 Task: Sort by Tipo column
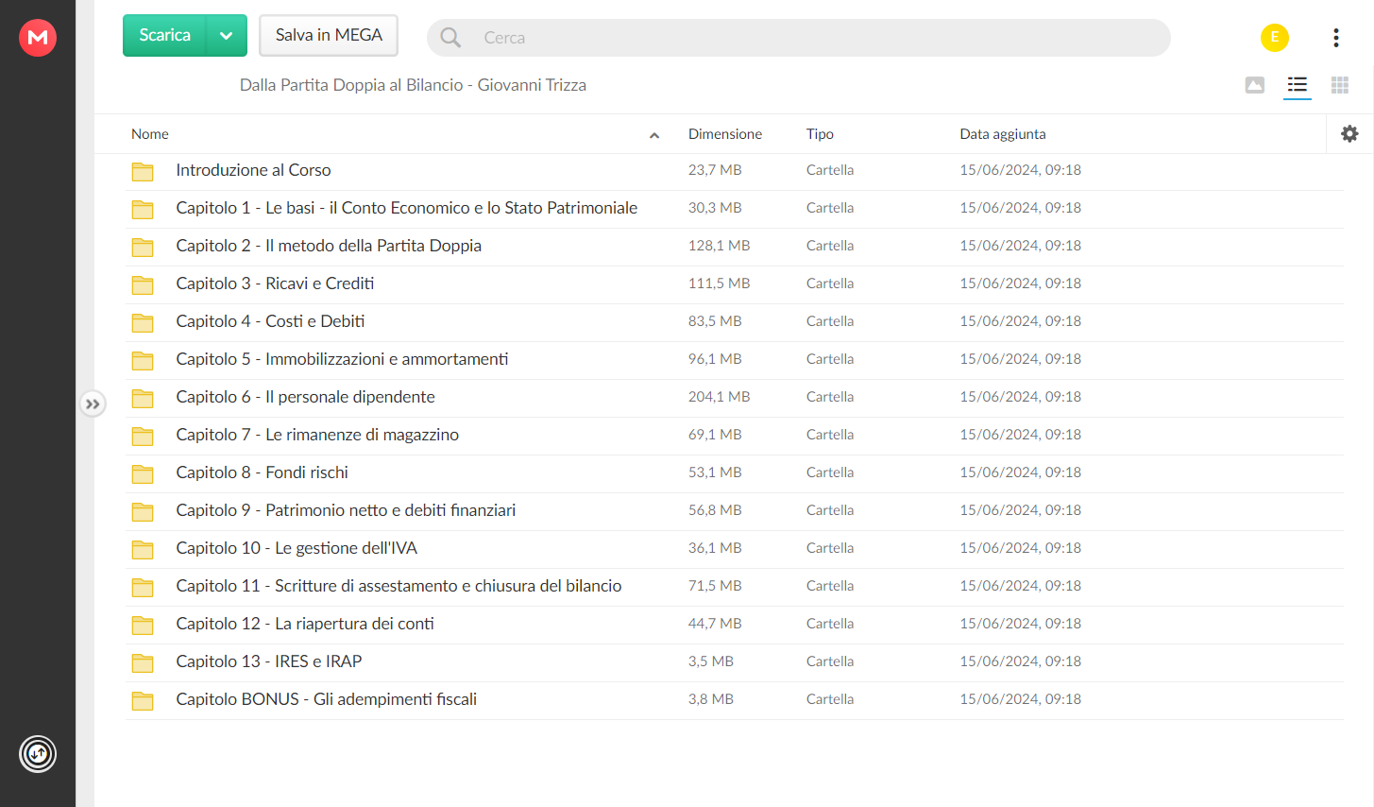(820, 134)
